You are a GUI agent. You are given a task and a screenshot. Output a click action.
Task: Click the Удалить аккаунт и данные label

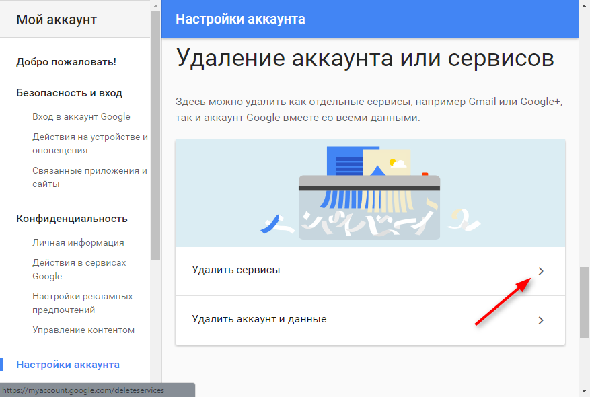(259, 319)
